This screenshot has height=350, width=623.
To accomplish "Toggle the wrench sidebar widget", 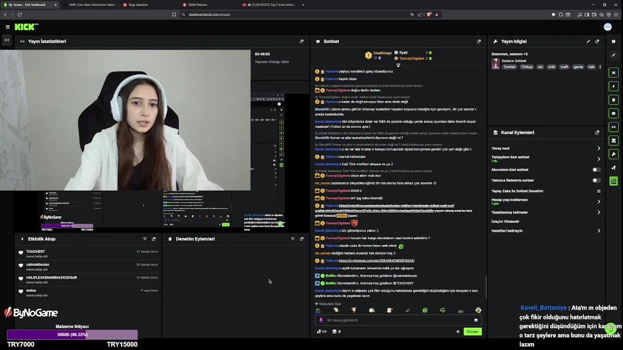I will (614, 154).
